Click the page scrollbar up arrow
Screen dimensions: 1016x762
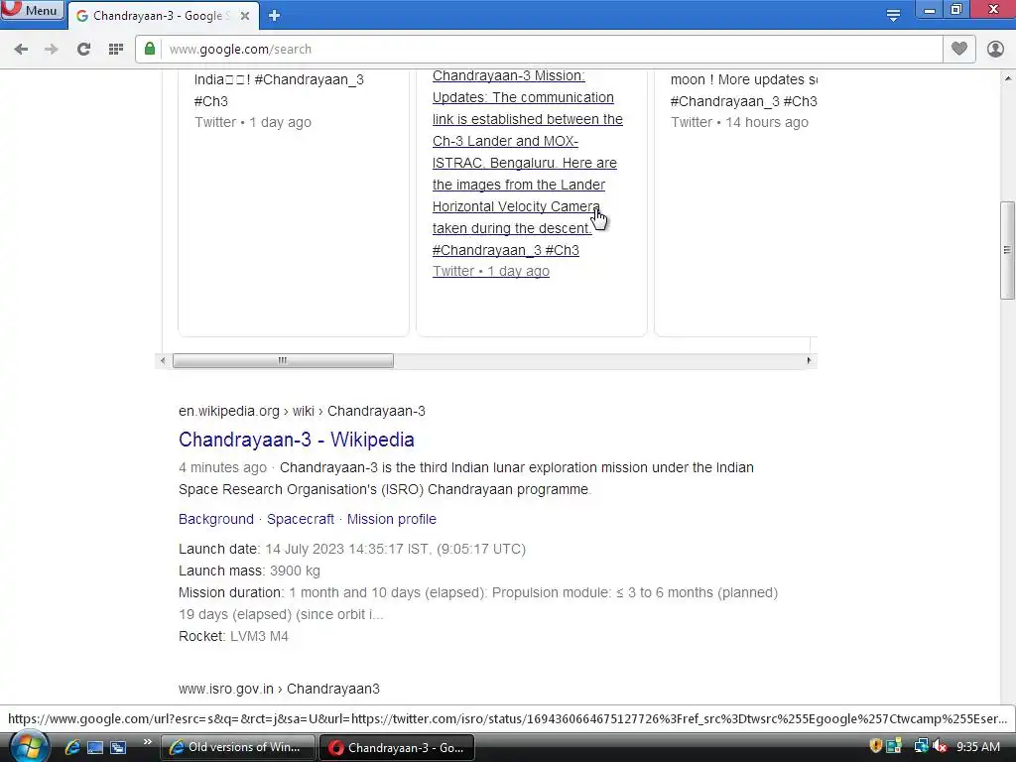pyautogui.click(x=1007, y=78)
